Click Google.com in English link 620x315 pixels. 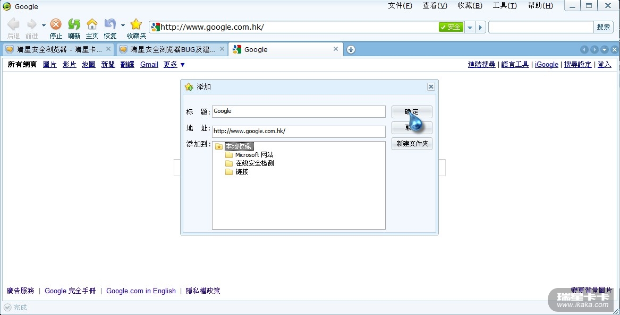[x=141, y=291]
